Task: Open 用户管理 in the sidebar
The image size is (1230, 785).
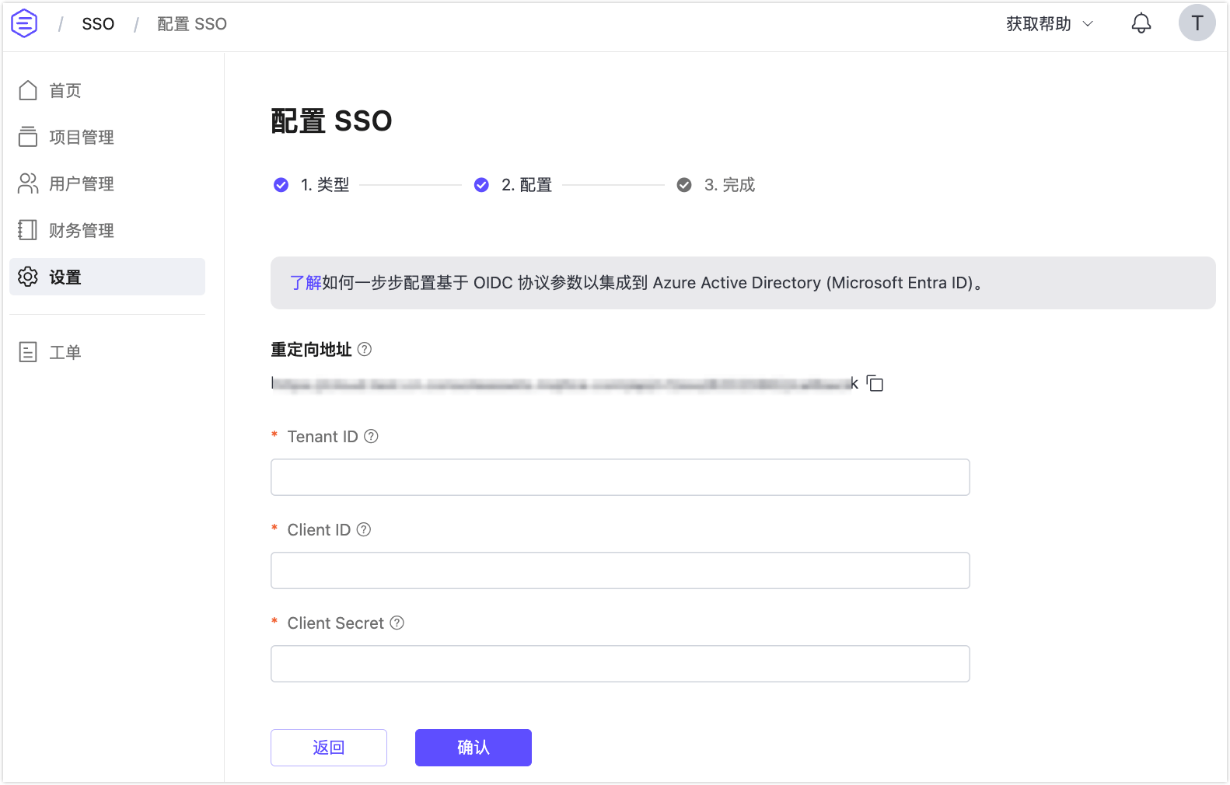Action: (x=107, y=183)
